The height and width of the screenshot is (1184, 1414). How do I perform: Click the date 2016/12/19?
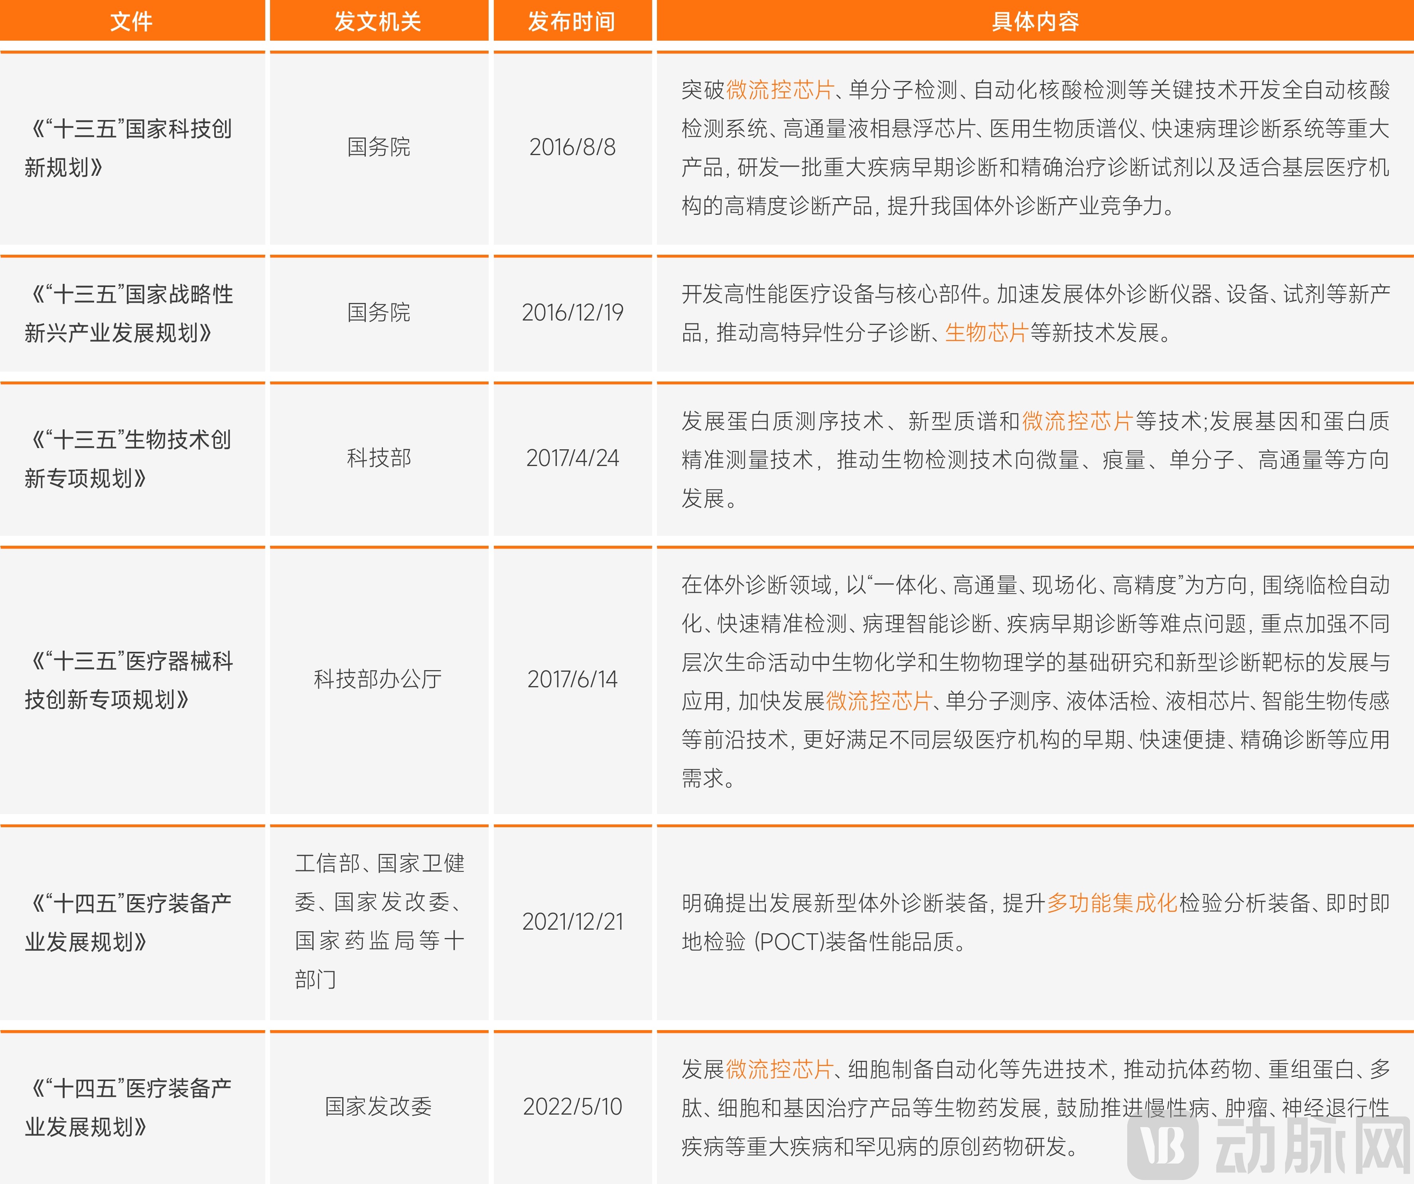tap(572, 312)
